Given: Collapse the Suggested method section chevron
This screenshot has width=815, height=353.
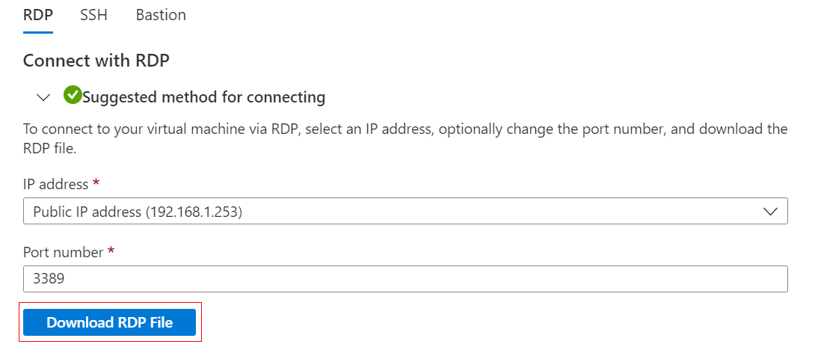Looking at the screenshot, I should [x=43, y=97].
